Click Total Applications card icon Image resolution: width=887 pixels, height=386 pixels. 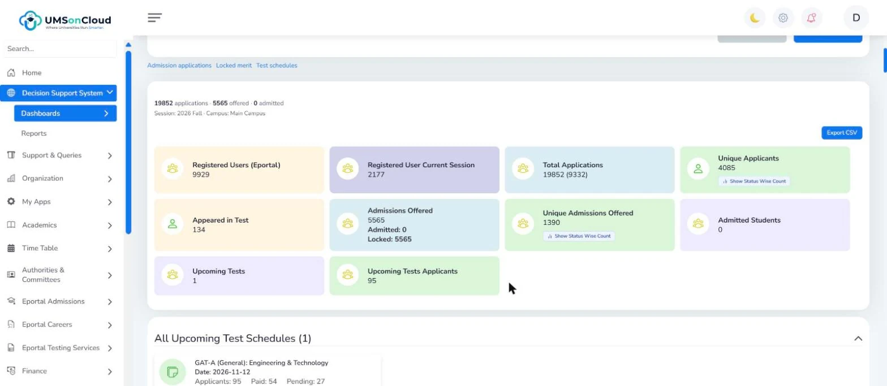(x=523, y=168)
